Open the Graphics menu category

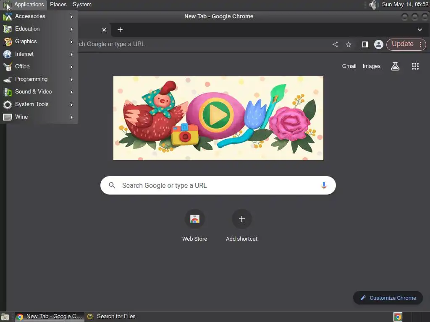pos(39,42)
